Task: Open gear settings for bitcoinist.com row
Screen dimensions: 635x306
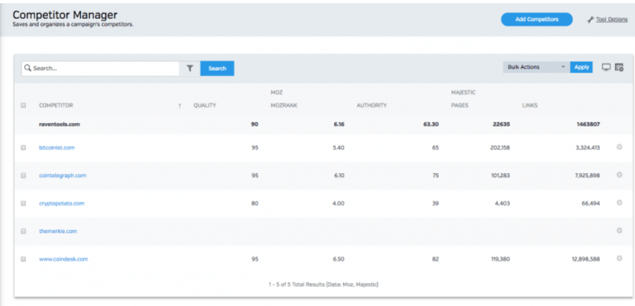Action: [619, 148]
